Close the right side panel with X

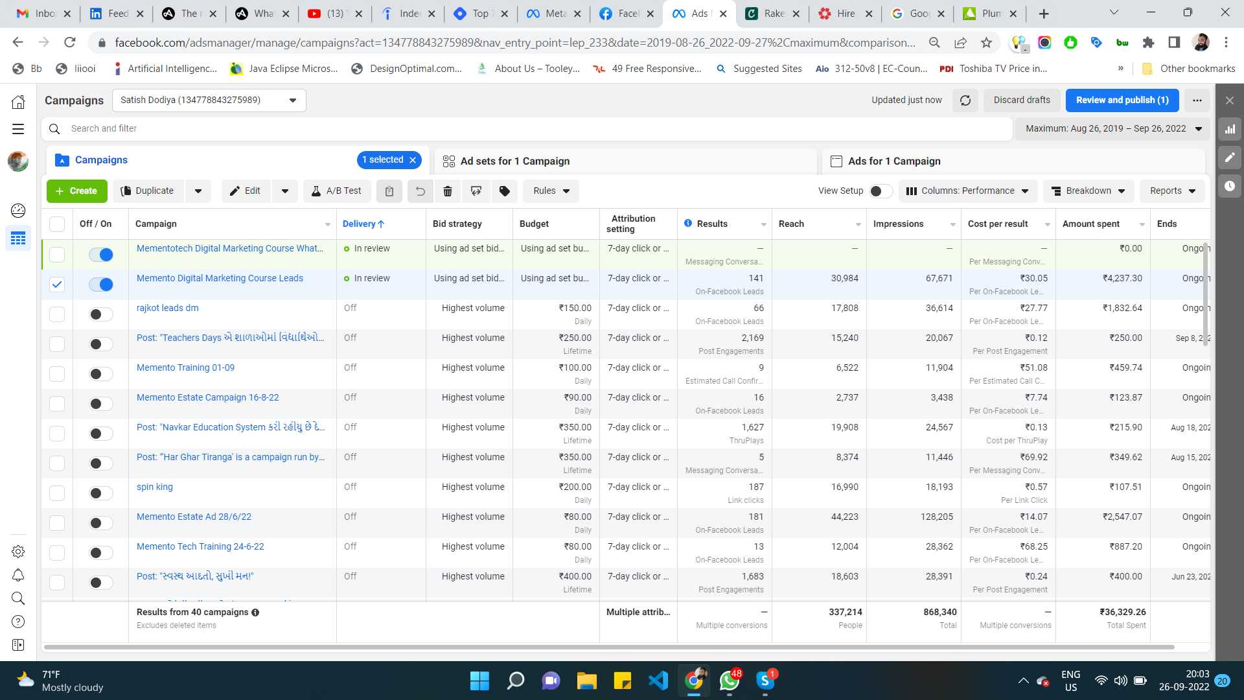[1230, 100]
